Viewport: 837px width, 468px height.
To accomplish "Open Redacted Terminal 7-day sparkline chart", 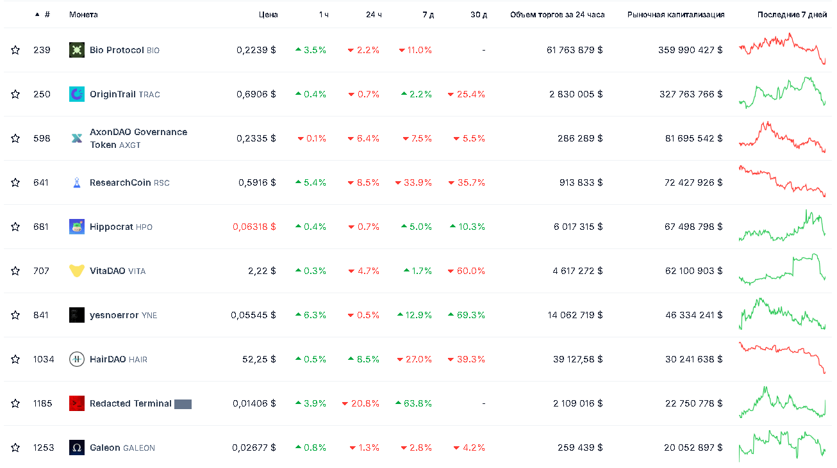I will [x=783, y=402].
